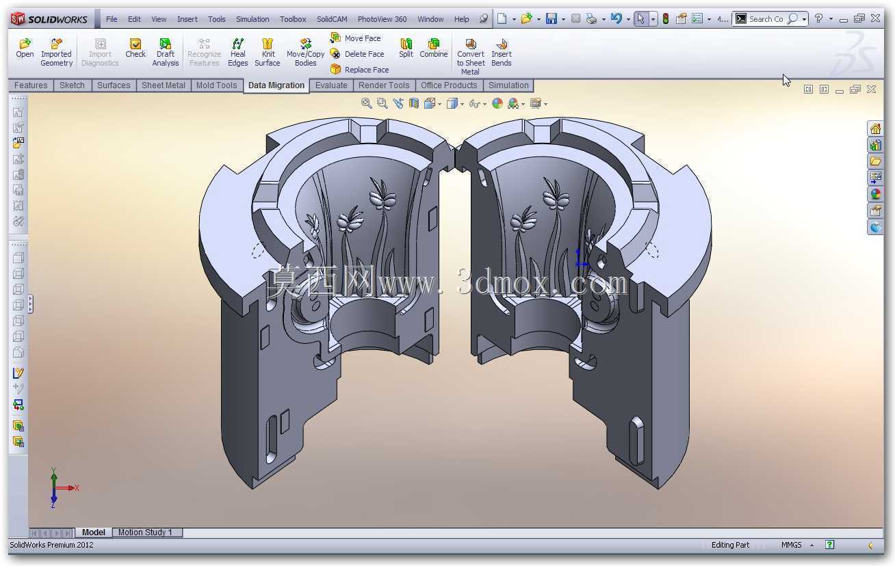Click the Delete Face command
The image size is (895, 566).
(x=357, y=54)
